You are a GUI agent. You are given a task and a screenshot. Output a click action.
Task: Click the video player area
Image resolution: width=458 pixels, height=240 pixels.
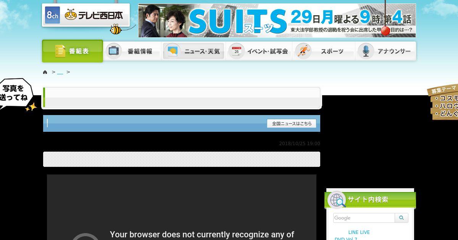tap(182, 207)
